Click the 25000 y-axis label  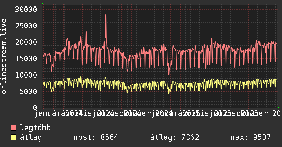pos(26,26)
